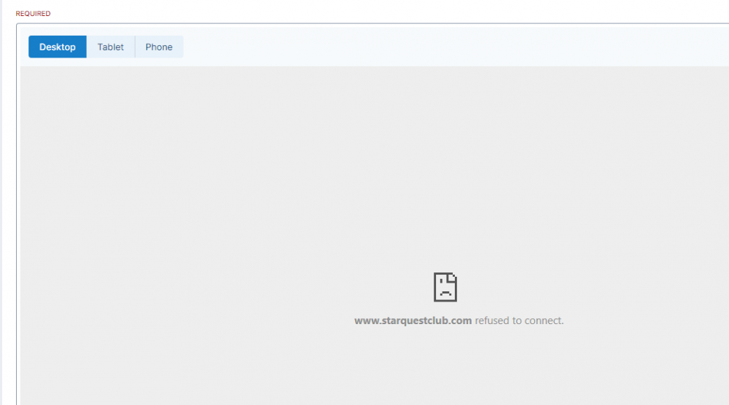The width and height of the screenshot is (729, 405).
Task: Click the sad page error icon
Action: (x=445, y=287)
